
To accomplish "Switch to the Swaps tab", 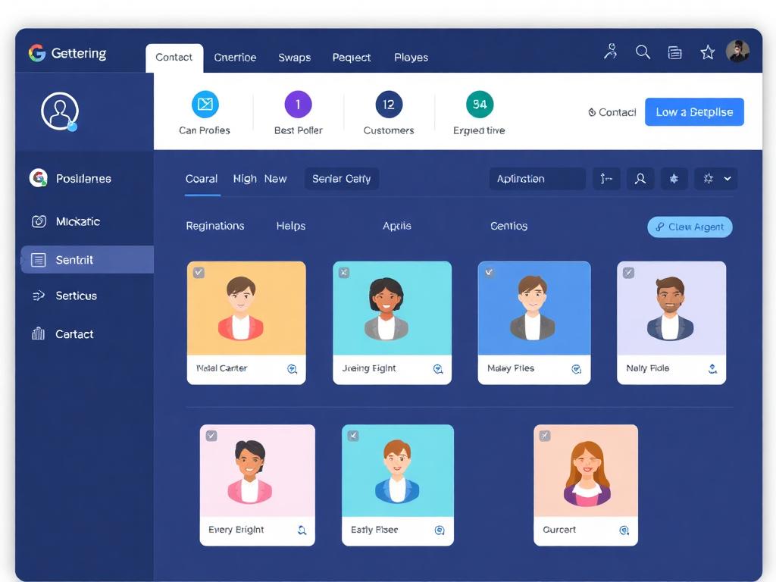I will tap(295, 58).
